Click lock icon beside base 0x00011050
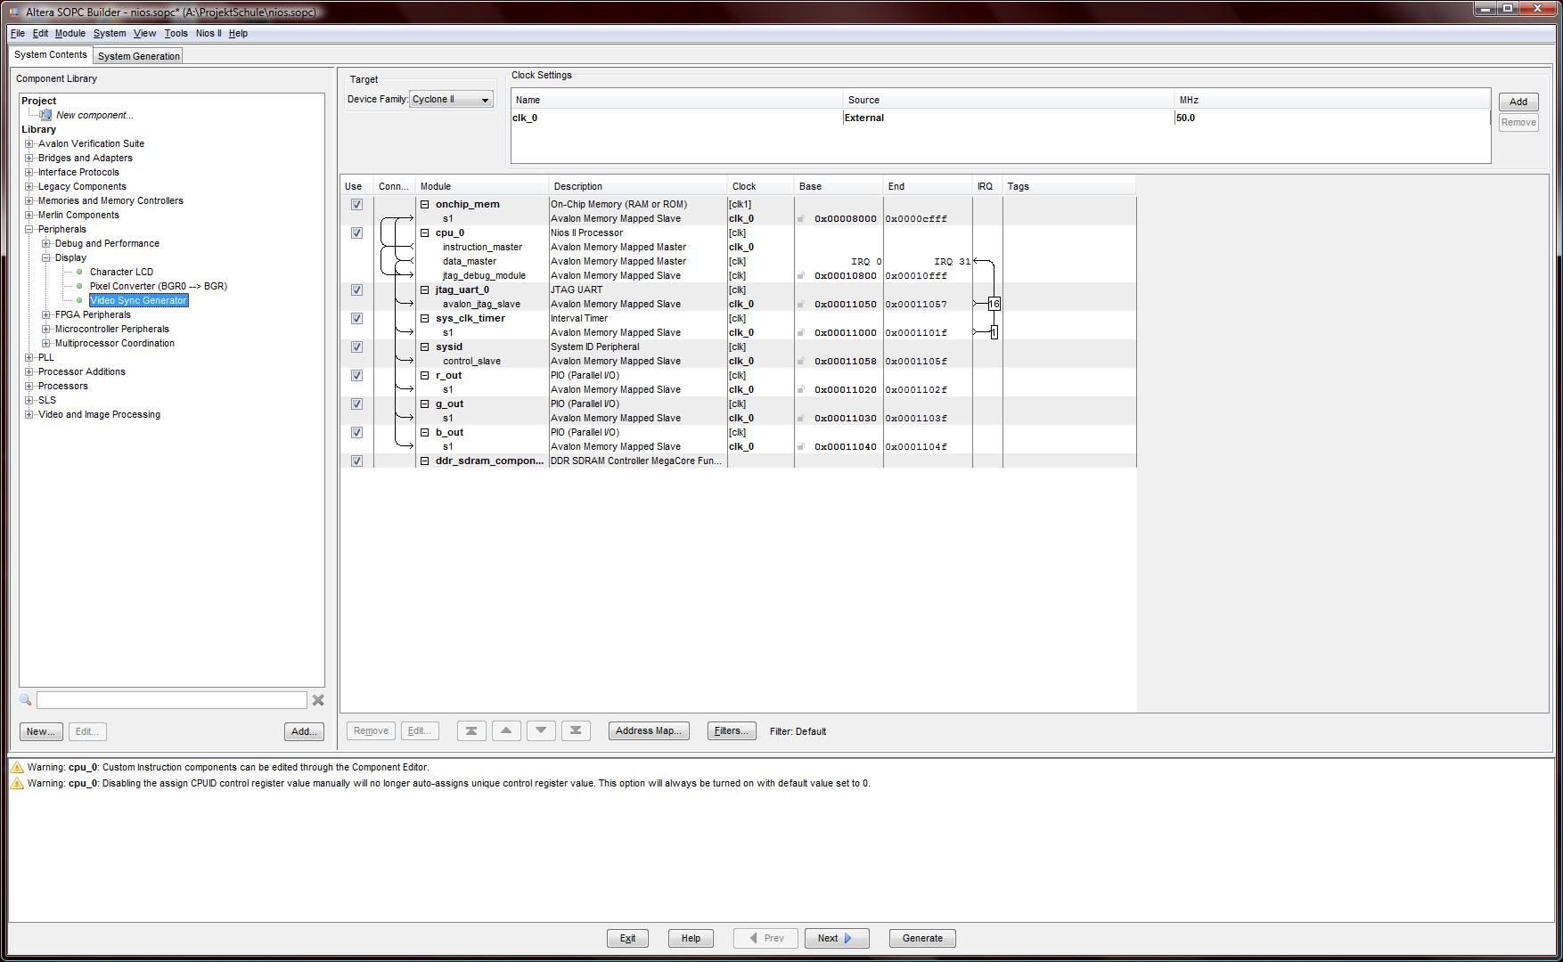This screenshot has width=1563, height=962. click(800, 304)
